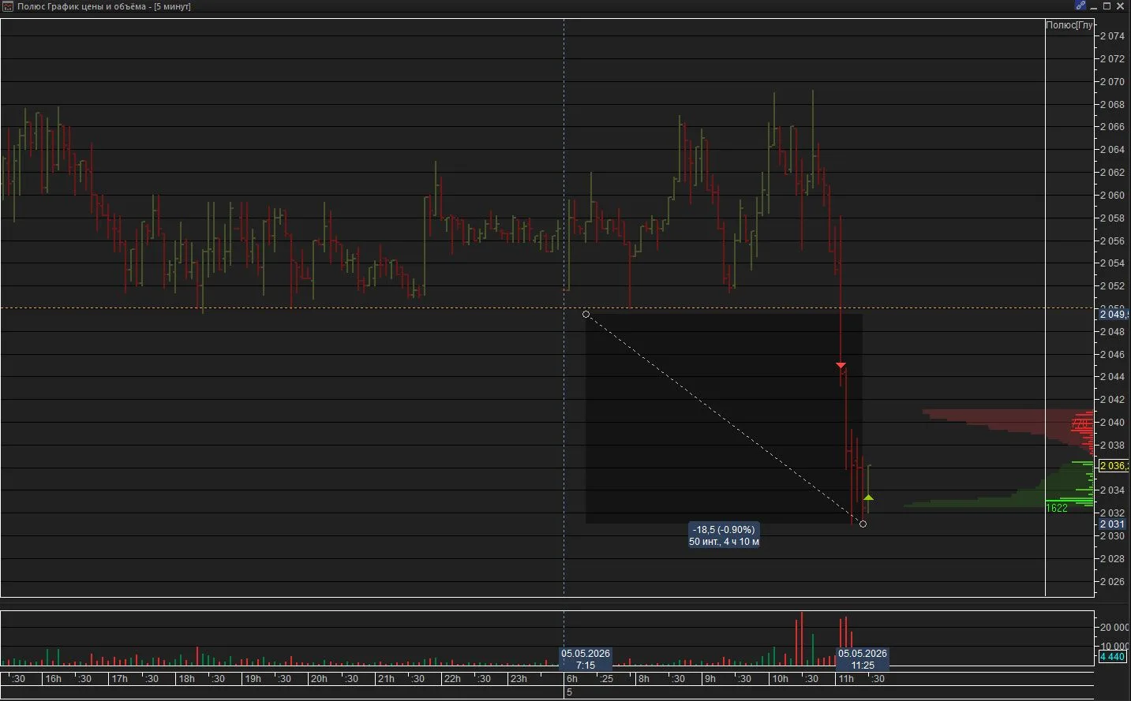Click the Полюс[Глу order book header

(x=1069, y=25)
